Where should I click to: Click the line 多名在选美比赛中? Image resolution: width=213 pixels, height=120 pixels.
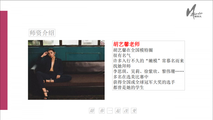(131, 77)
